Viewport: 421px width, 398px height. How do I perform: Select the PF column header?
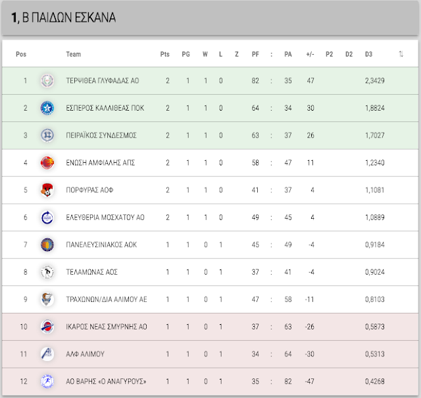pos(255,54)
